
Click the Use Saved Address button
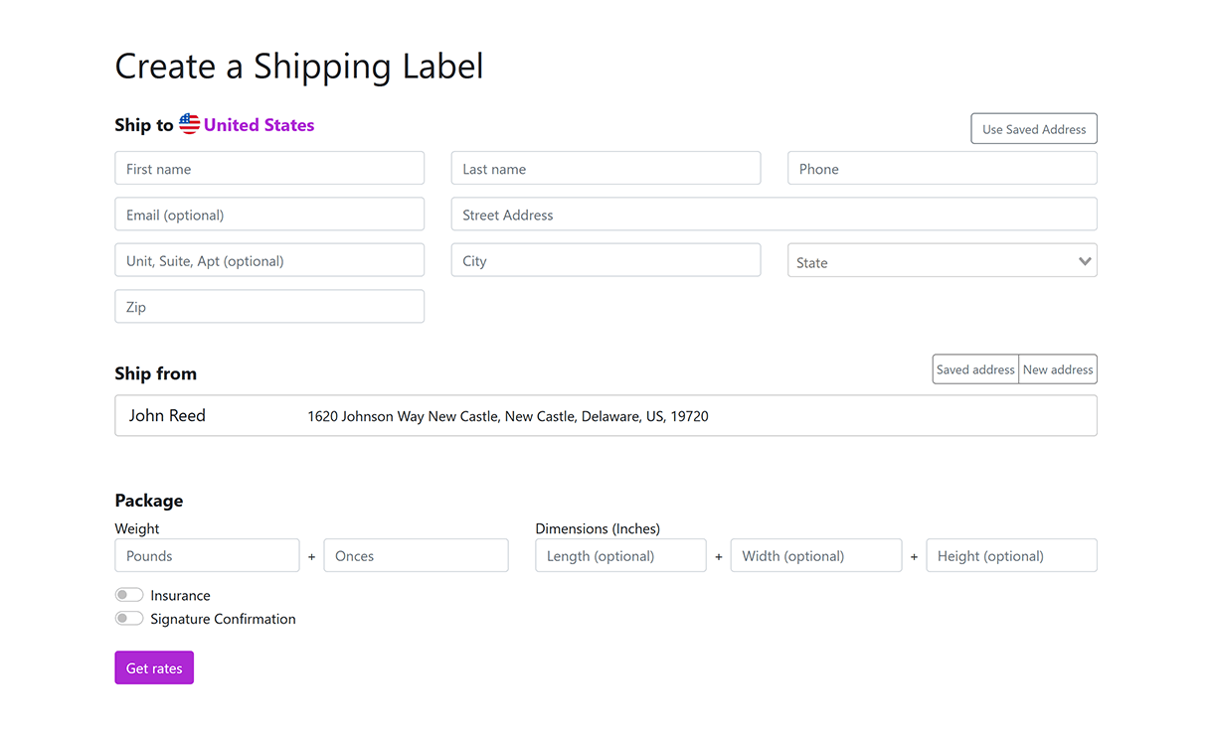1034,129
